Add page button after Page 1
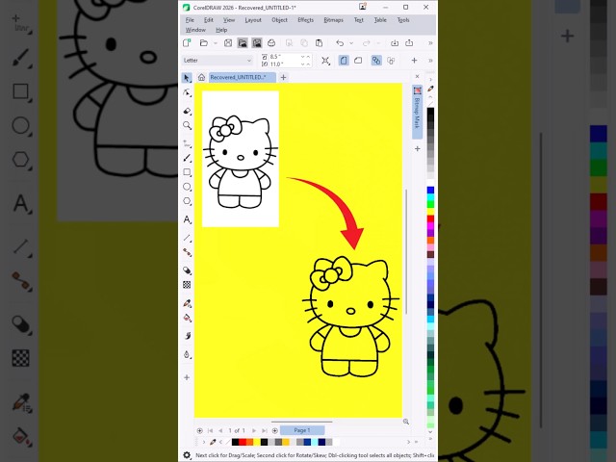Image resolution: width=616 pixels, height=462 pixels. coord(275,430)
